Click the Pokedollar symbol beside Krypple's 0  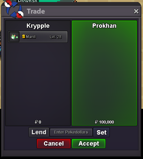[36, 122]
